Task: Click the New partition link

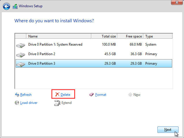Action: [x=137, y=95]
